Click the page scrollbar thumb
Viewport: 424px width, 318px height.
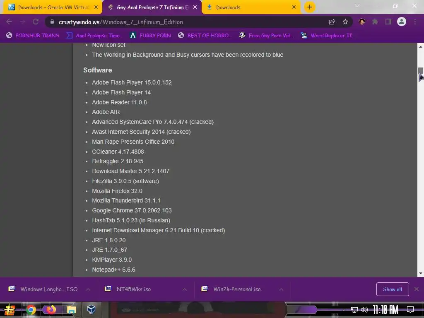[x=421, y=71]
